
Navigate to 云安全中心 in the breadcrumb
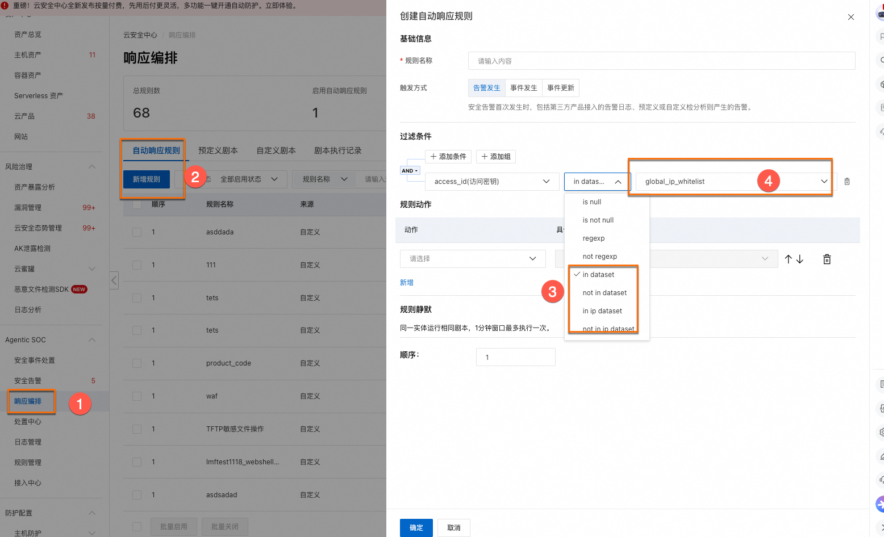pyautogui.click(x=140, y=35)
